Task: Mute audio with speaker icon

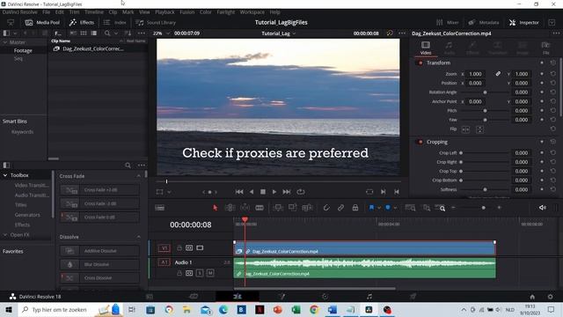Action: pyautogui.click(x=543, y=208)
